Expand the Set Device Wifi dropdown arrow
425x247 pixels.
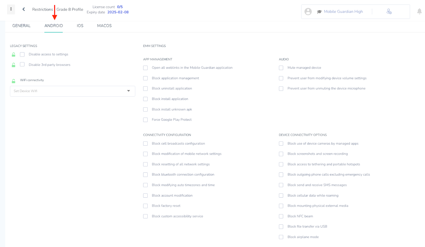click(129, 91)
